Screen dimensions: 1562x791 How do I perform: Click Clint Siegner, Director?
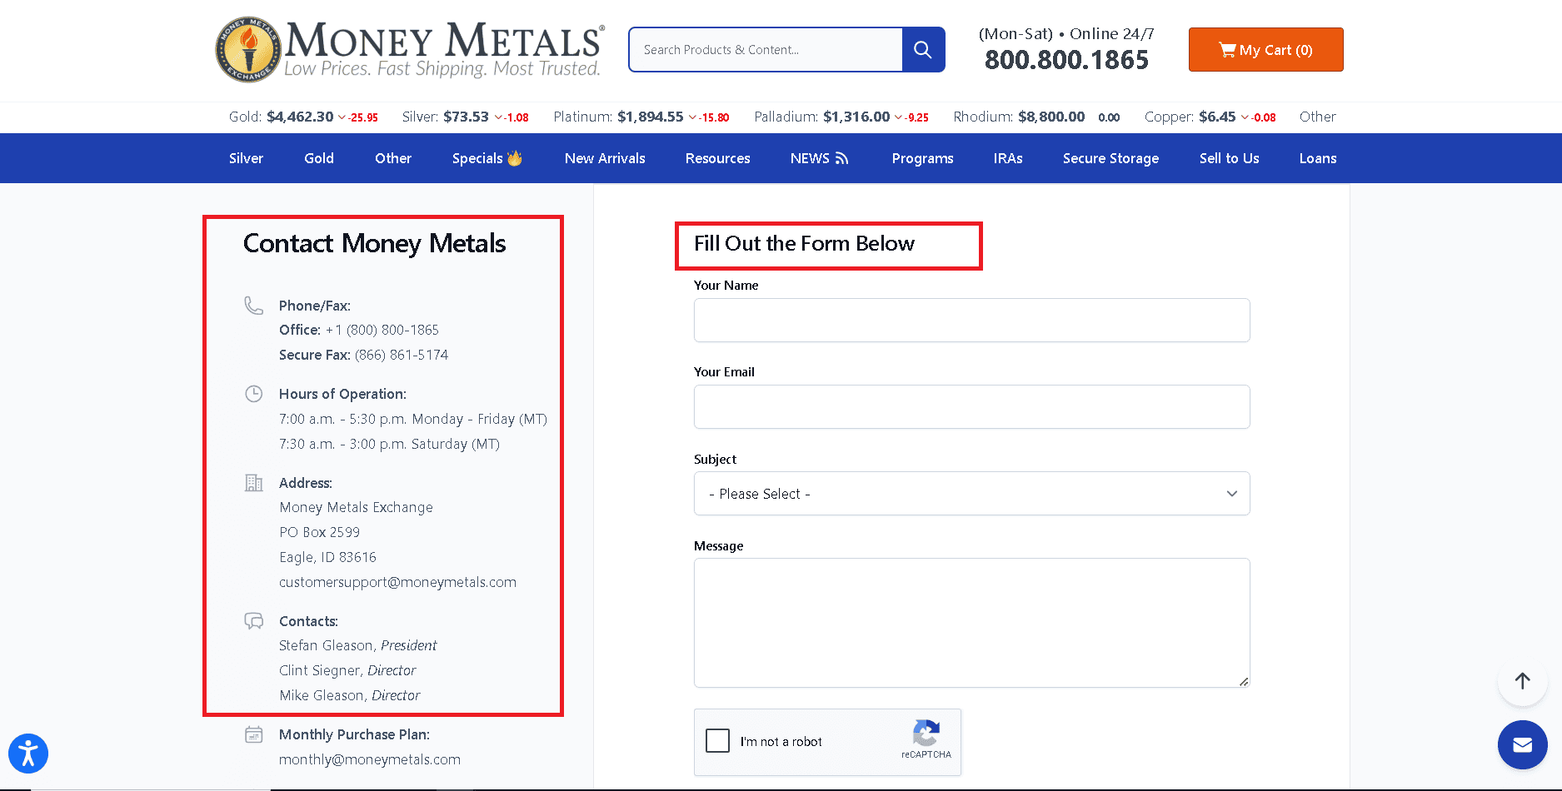pyautogui.click(x=347, y=670)
